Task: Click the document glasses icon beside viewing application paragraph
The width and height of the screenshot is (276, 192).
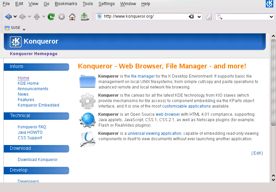Action: point(88,139)
